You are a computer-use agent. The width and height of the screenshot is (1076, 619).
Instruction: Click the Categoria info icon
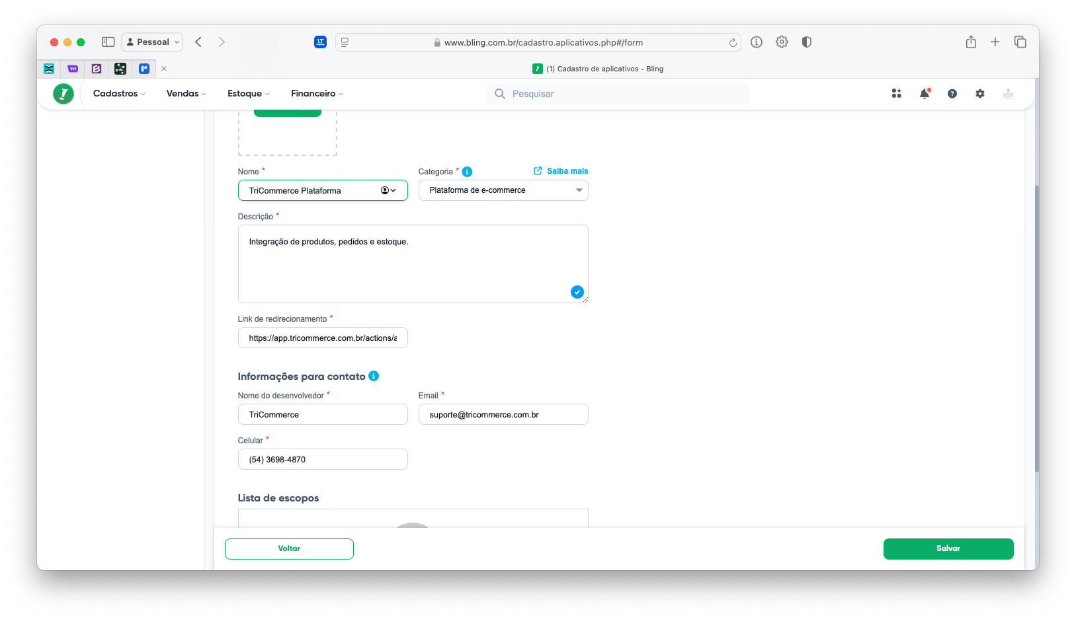(x=467, y=172)
